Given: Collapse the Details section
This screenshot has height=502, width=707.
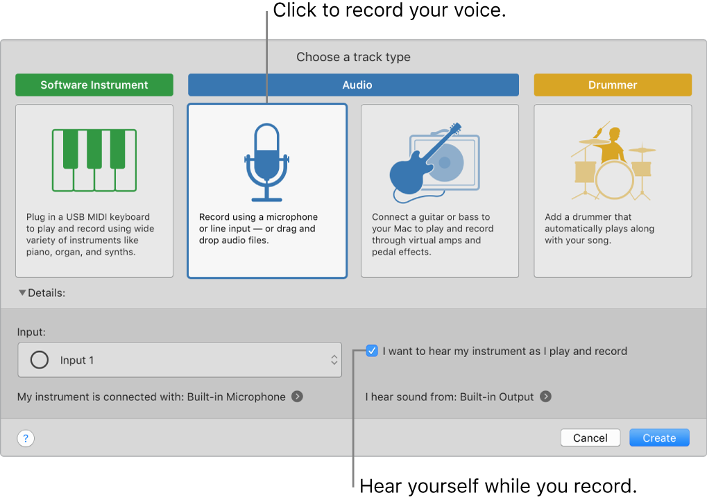Looking at the screenshot, I should (x=22, y=293).
